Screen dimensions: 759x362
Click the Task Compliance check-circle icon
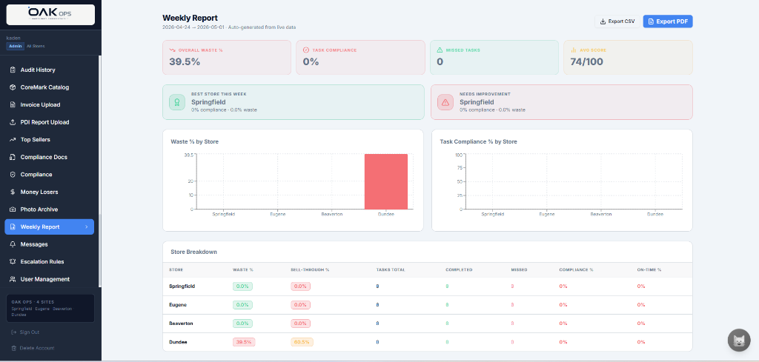306,50
